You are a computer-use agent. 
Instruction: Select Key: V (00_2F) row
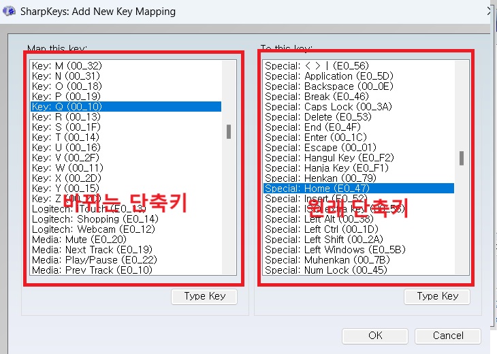click(x=126, y=157)
